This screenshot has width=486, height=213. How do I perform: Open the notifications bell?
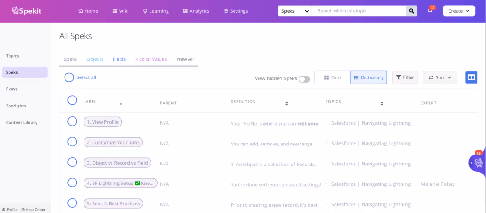click(x=430, y=10)
